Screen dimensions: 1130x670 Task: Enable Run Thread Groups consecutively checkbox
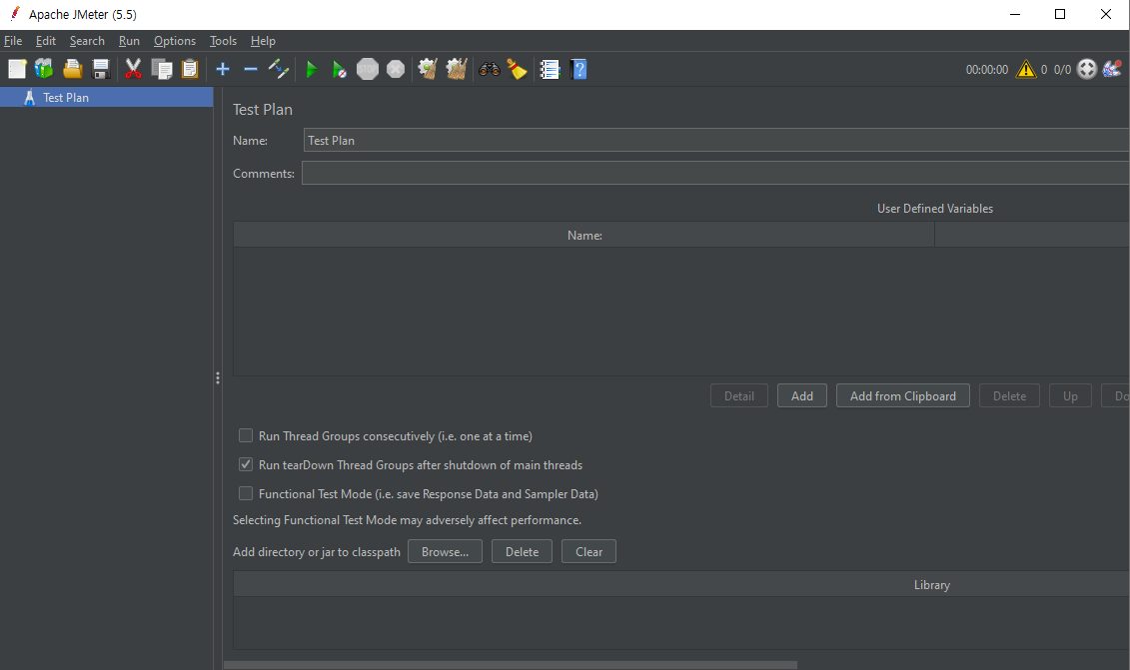click(246, 436)
